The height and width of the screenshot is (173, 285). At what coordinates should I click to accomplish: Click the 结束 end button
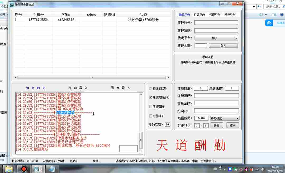click(x=233, y=125)
